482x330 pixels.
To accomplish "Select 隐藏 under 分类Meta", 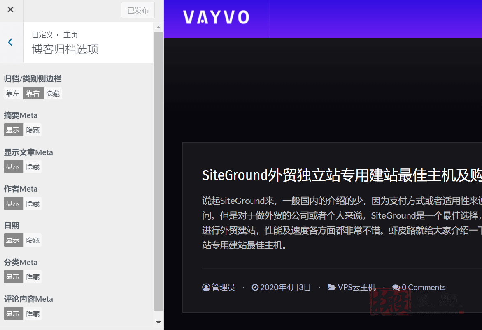I will [x=33, y=277].
